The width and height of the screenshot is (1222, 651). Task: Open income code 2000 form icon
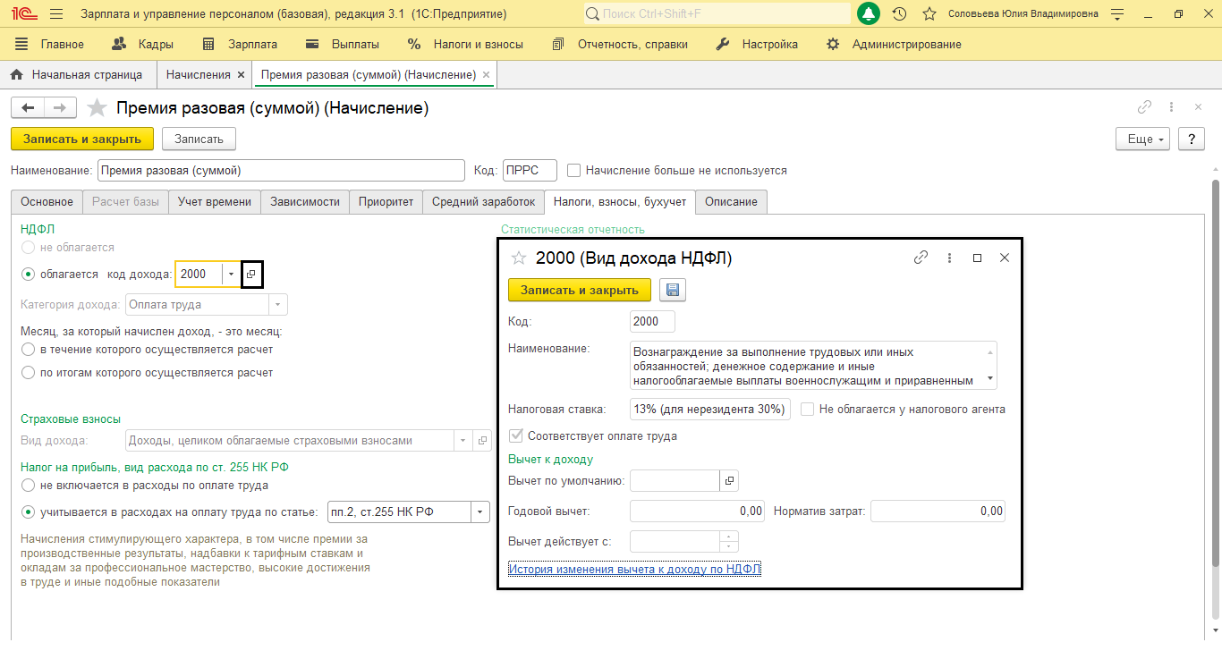(251, 275)
